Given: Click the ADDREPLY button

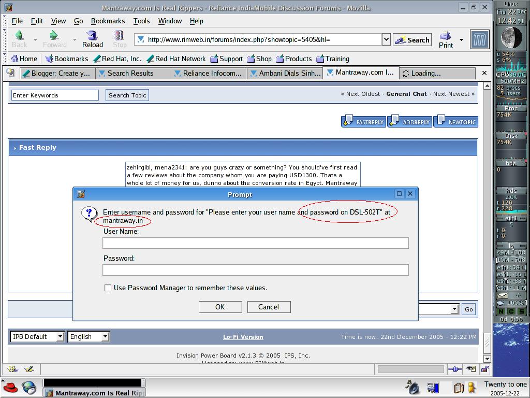Looking at the screenshot, I should [410, 121].
